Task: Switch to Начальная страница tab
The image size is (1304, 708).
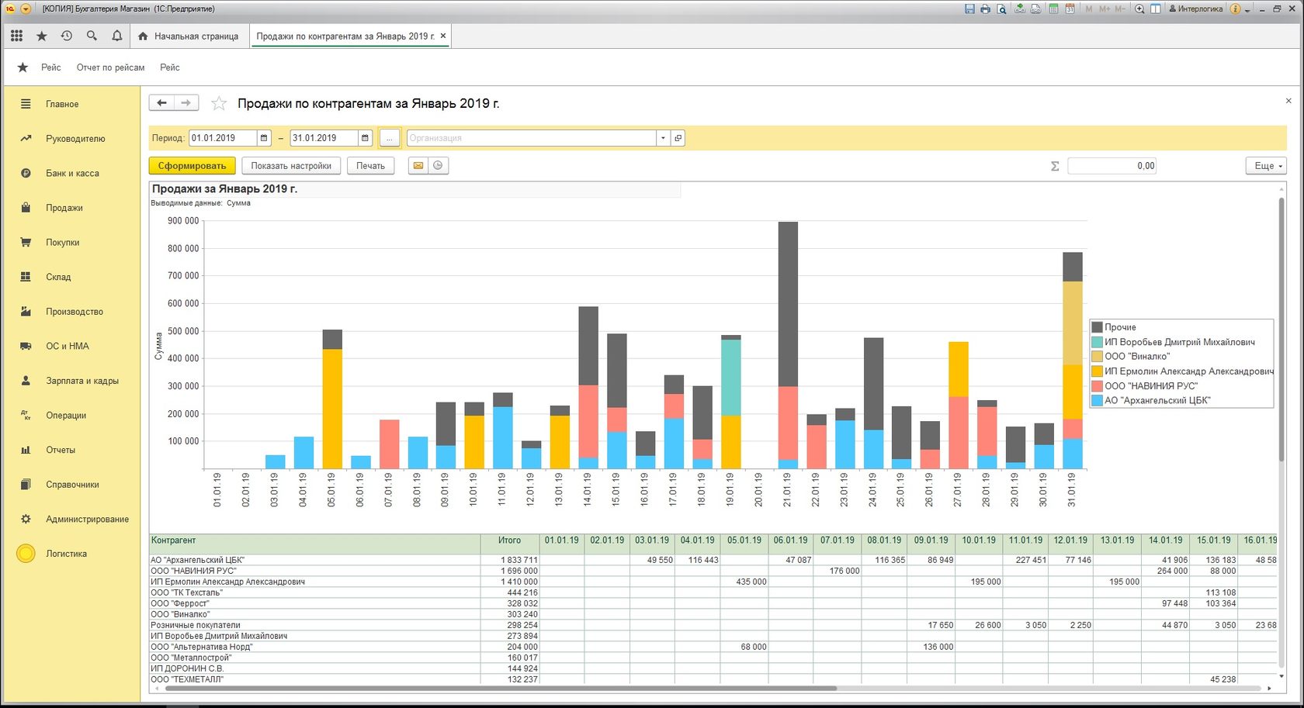Action: (x=189, y=36)
